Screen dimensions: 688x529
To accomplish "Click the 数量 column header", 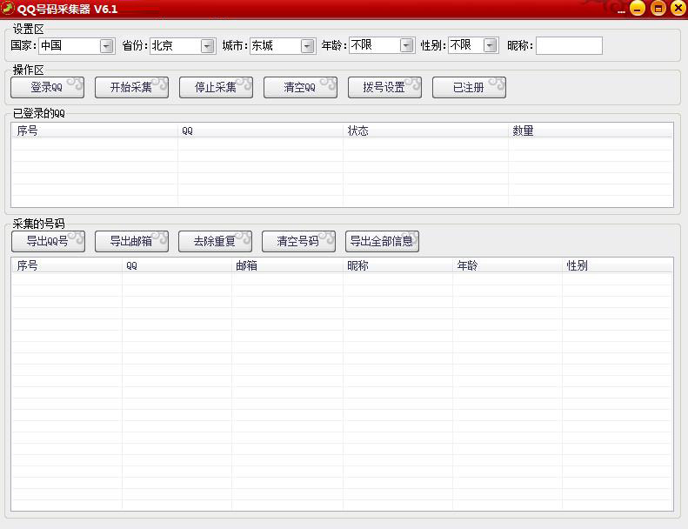I will (x=591, y=131).
